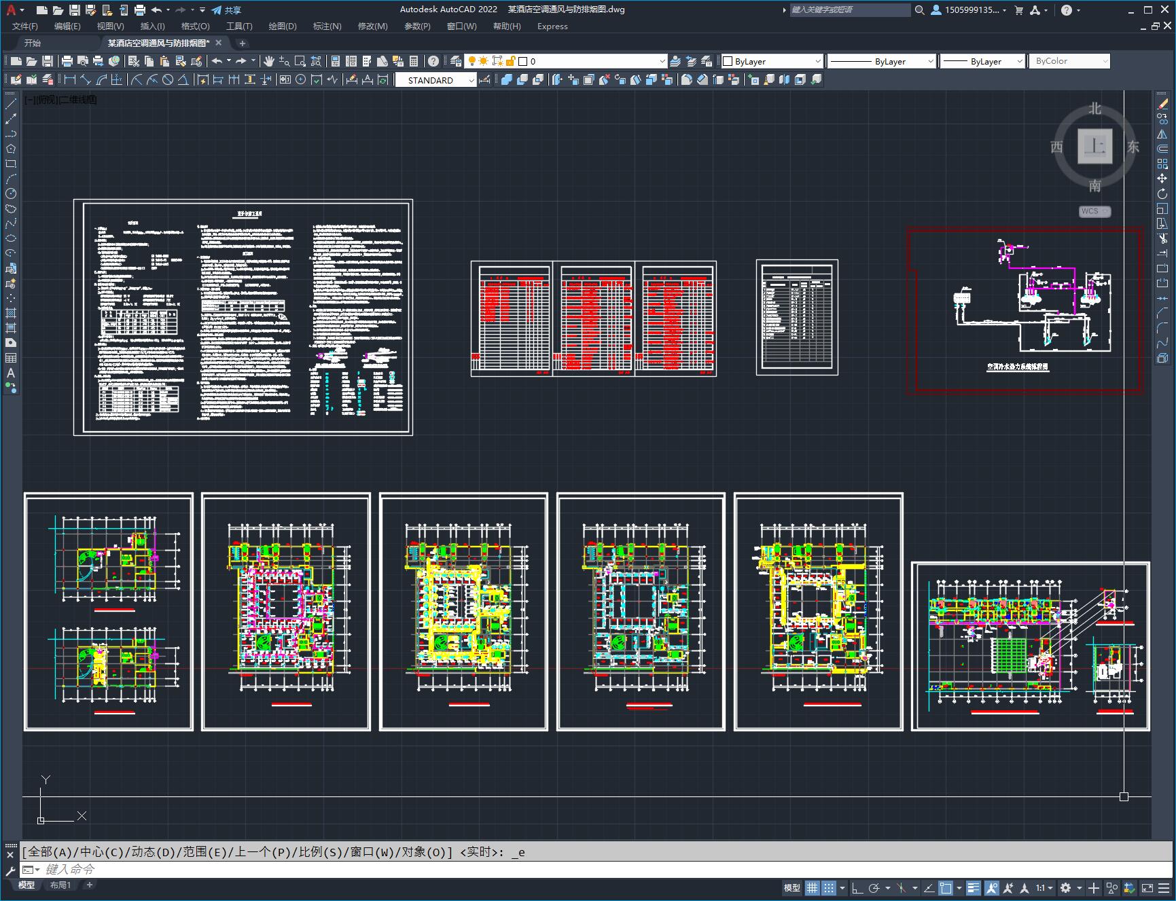The width and height of the screenshot is (1176, 901).
Task: Click the ViewCube 上 top face
Action: click(1094, 146)
